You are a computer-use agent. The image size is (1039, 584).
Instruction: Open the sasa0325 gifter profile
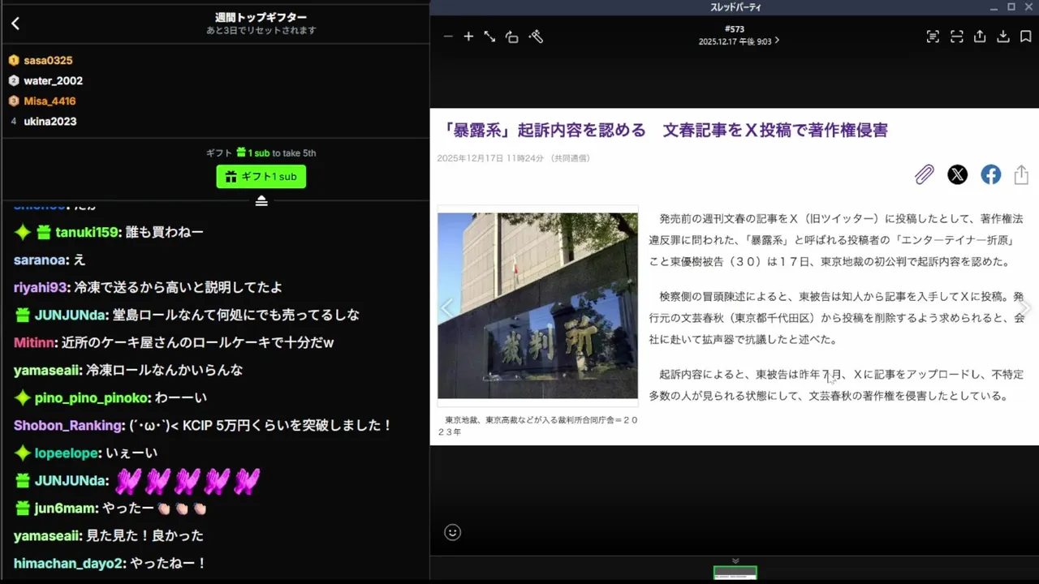pos(48,60)
